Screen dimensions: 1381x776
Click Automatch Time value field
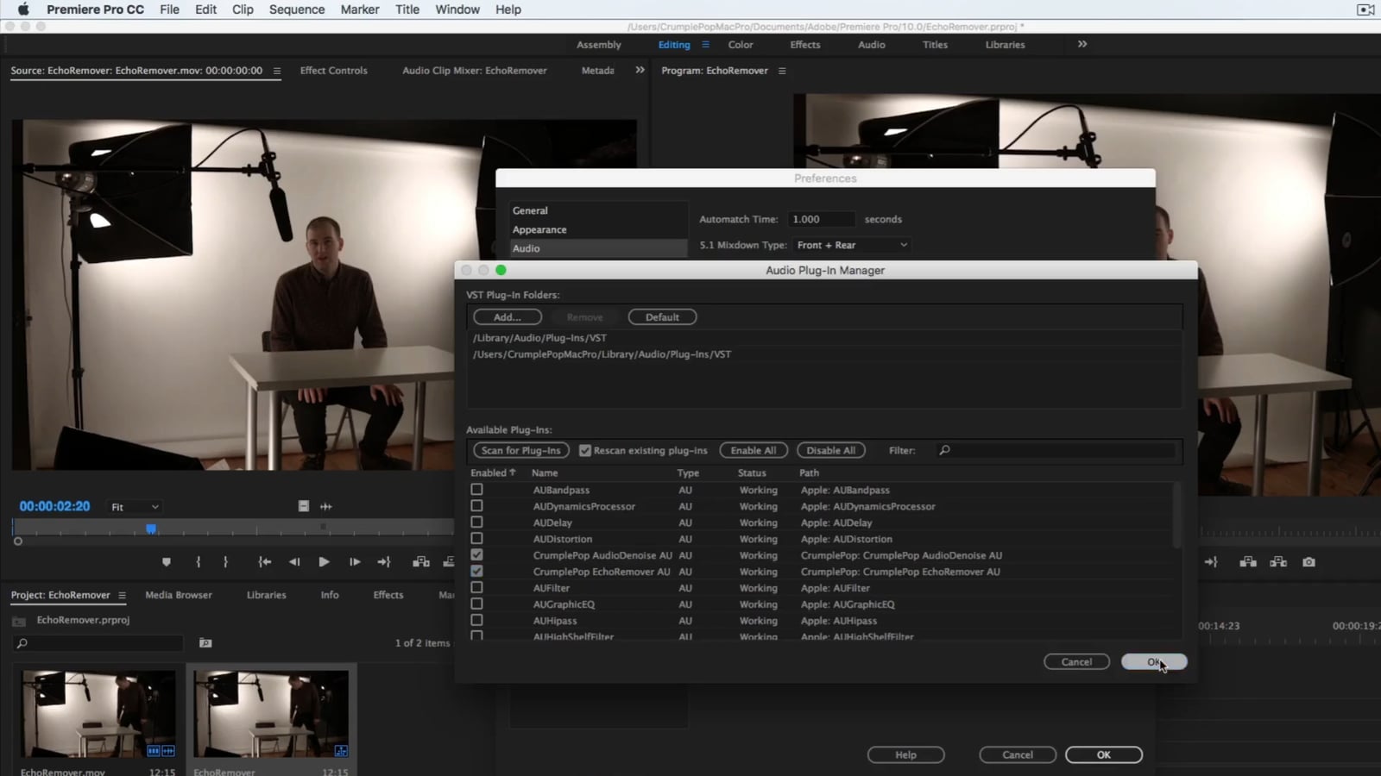click(x=820, y=220)
